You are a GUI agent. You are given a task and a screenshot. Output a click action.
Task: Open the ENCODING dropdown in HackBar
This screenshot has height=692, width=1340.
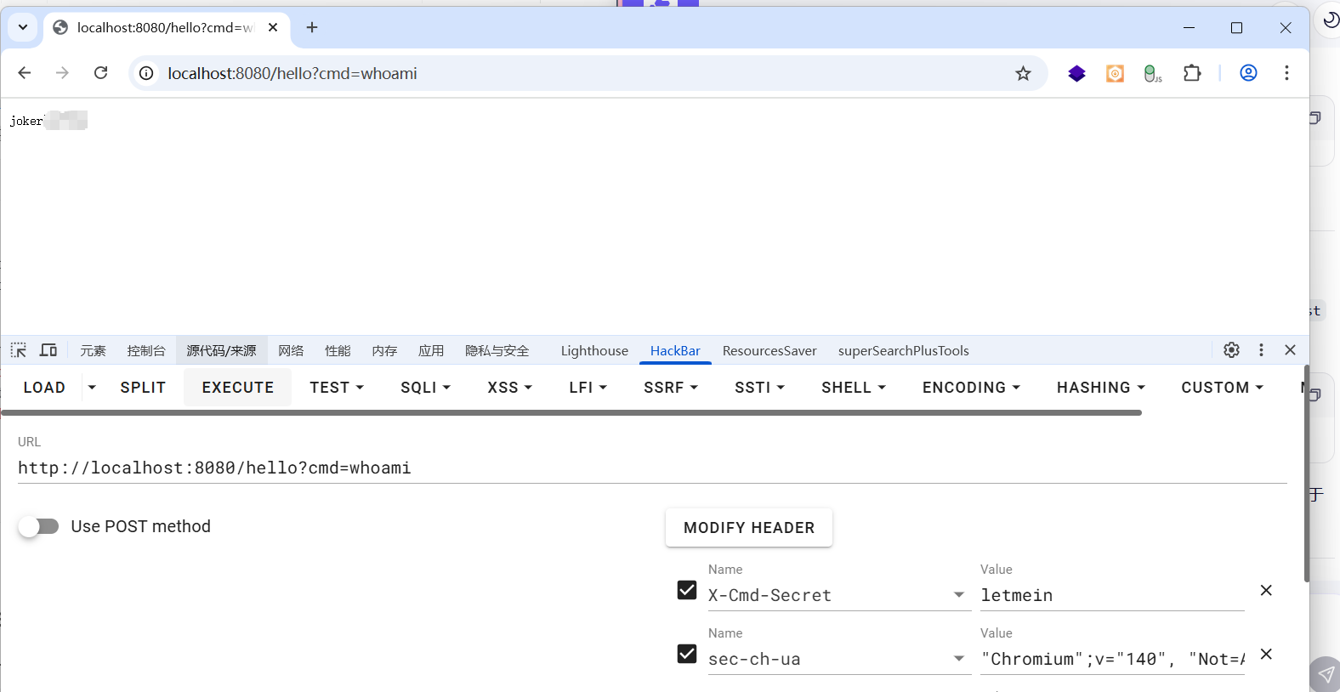coord(971,388)
